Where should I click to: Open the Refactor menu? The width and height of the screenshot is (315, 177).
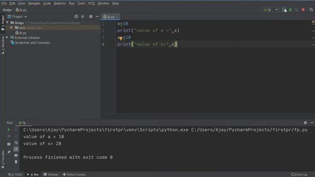coord(60,3)
